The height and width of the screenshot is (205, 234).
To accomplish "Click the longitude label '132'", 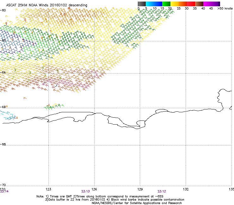I will [x=186, y=189].
